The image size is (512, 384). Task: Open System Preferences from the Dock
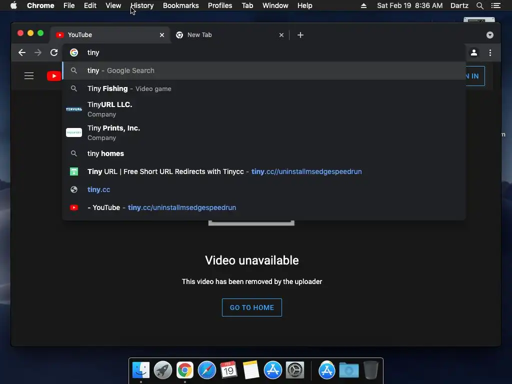(295, 370)
